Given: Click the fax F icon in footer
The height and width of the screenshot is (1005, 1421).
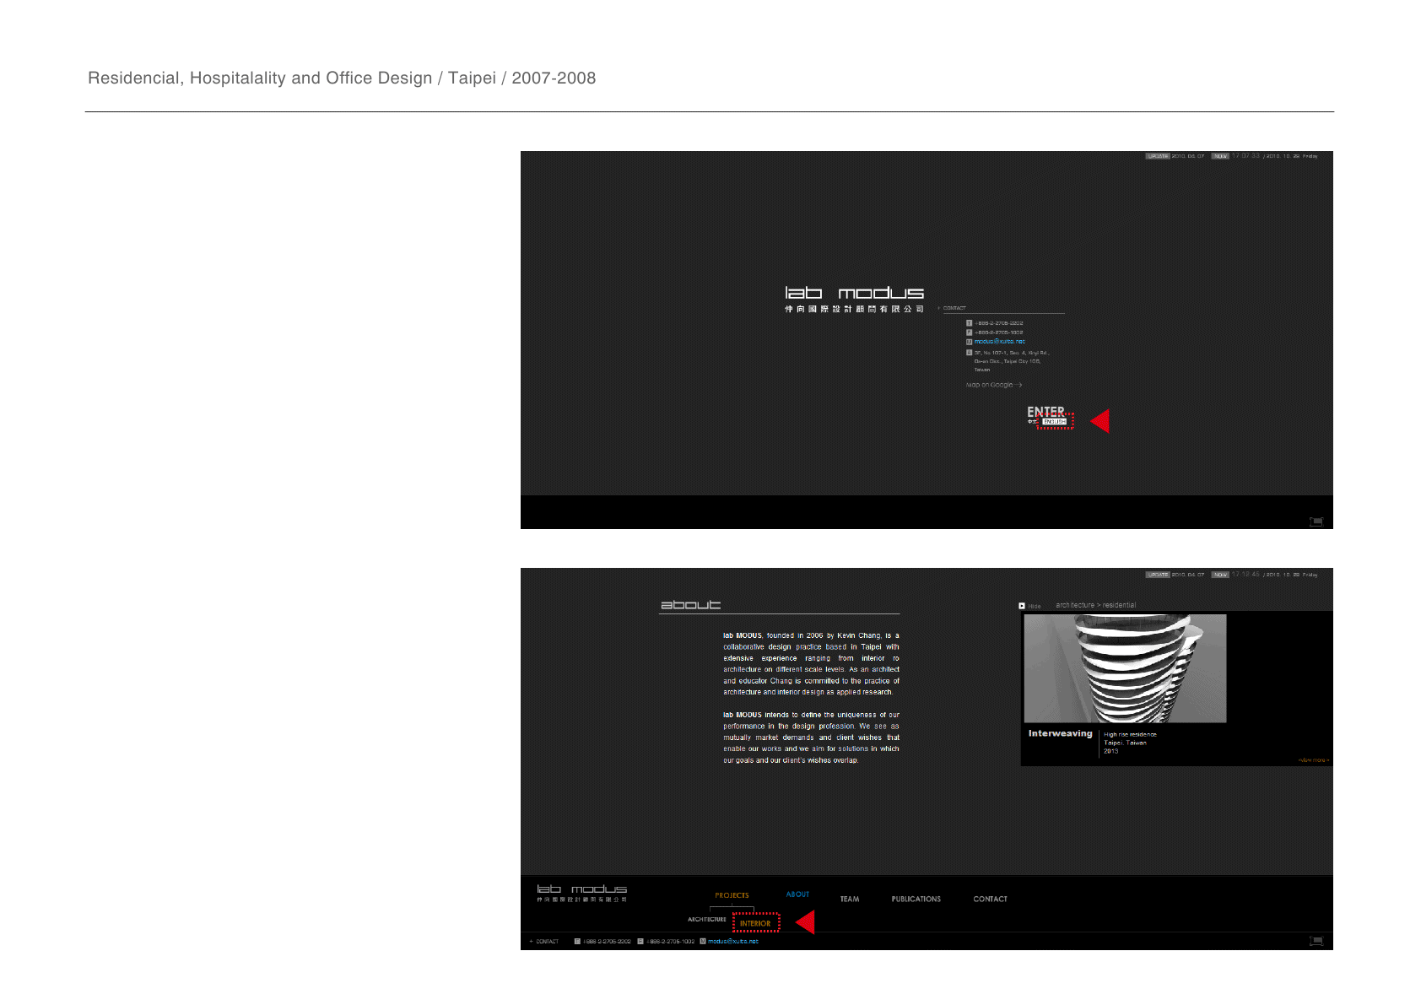Looking at the screenshot, I should (640, 942).
